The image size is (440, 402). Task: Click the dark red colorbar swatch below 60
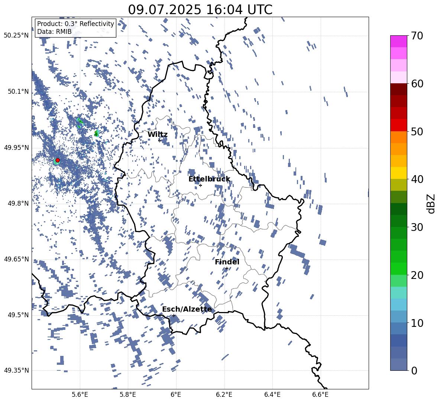tap(398, 89)
